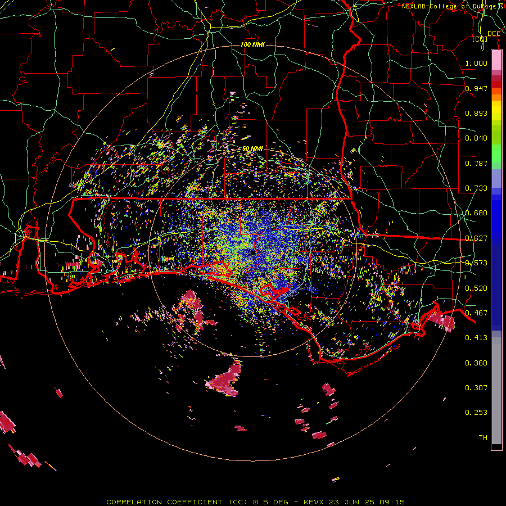Select the 0.573 legend value

476,263
